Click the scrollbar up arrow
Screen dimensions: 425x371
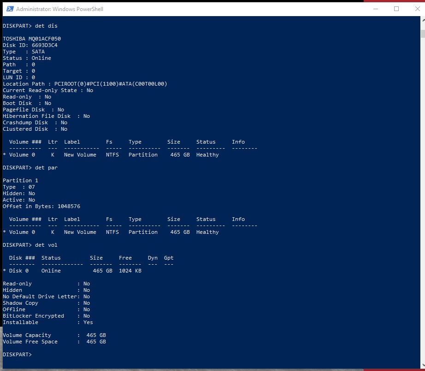click(422, 20)
